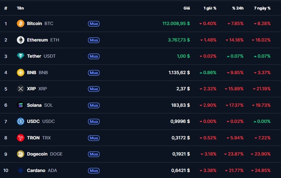Click the BNB coin logo icon
The image size is (281, 178).
pos(21,73)
